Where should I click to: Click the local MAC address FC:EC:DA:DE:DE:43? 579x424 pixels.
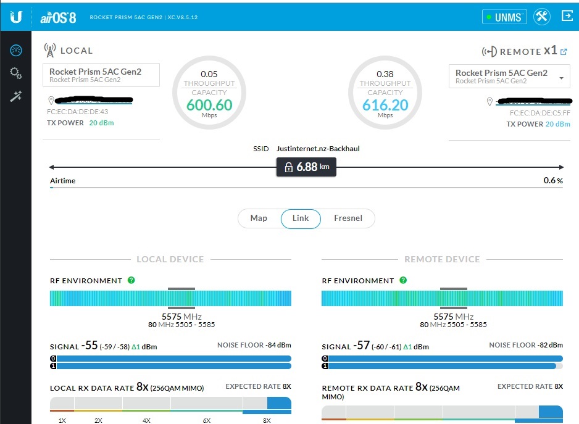pyautogui.click(x=78, y=112)
